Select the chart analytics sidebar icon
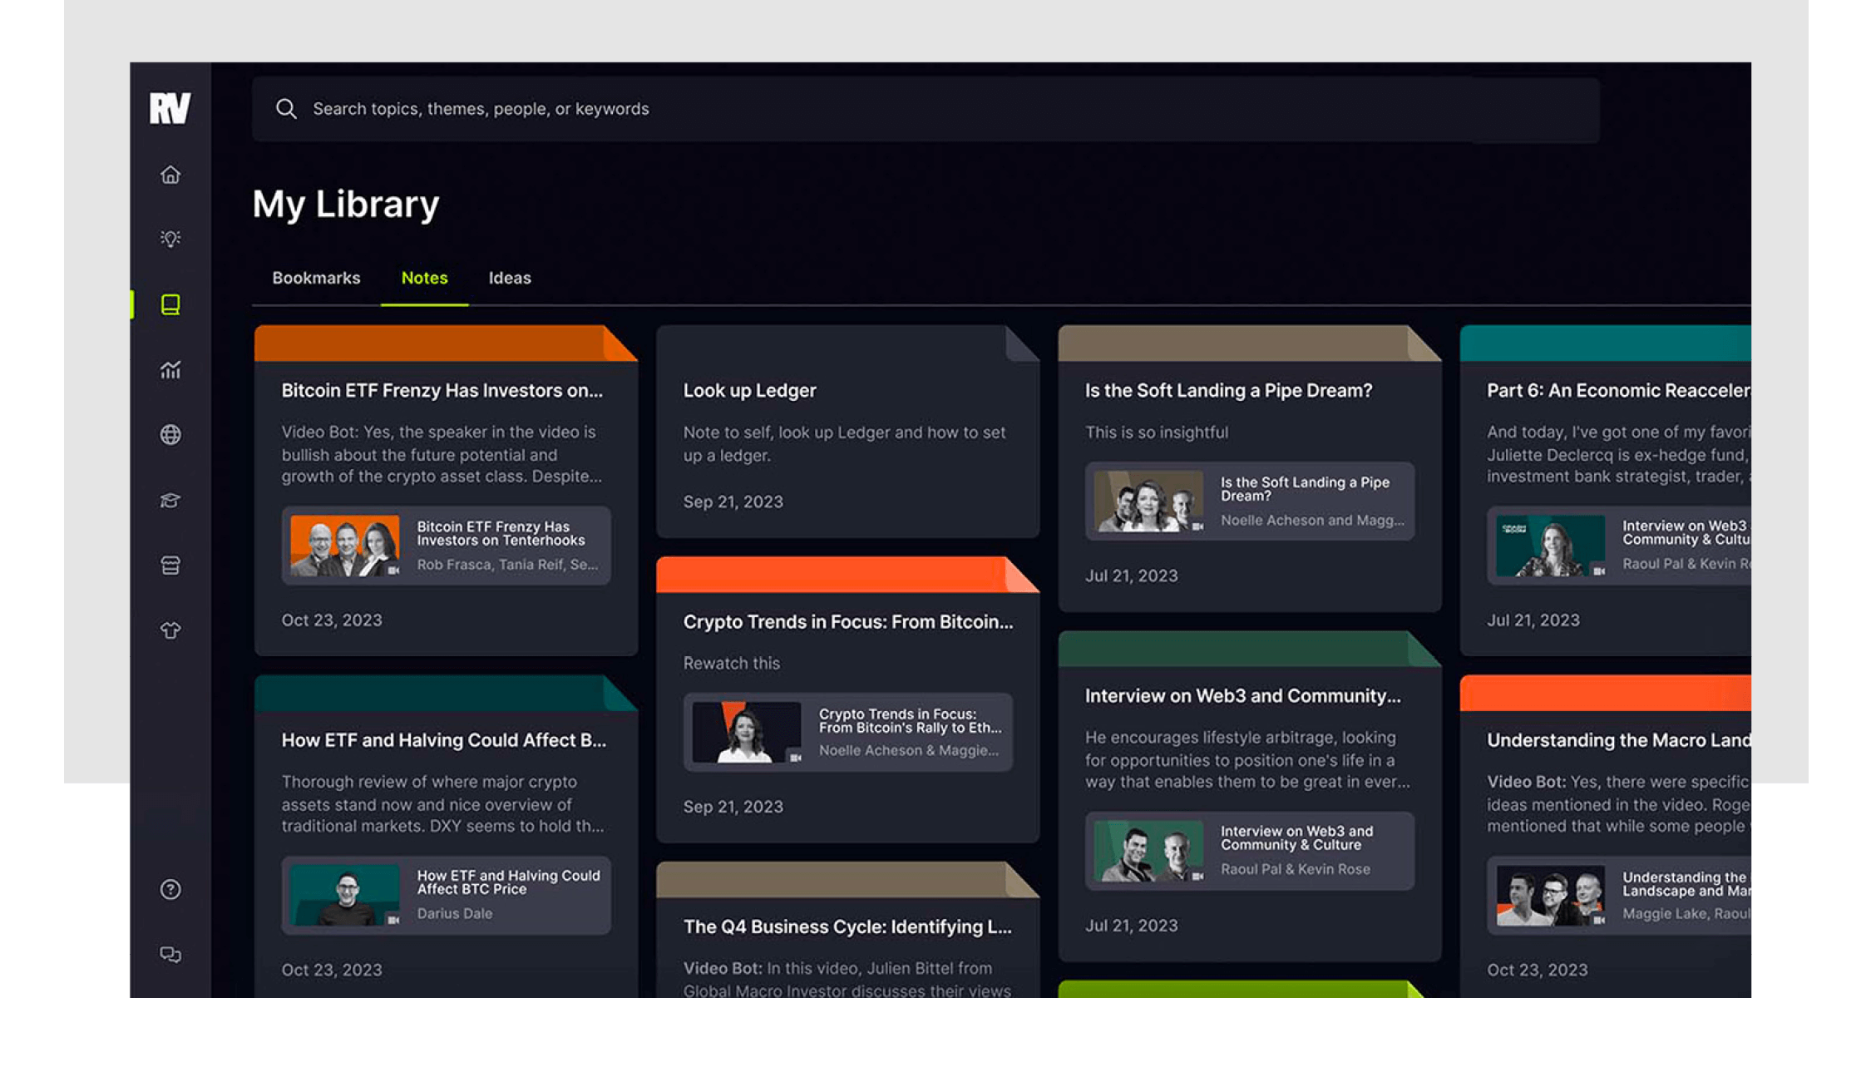This screenshot has height=1092, width=1871. tap(170, 369)
